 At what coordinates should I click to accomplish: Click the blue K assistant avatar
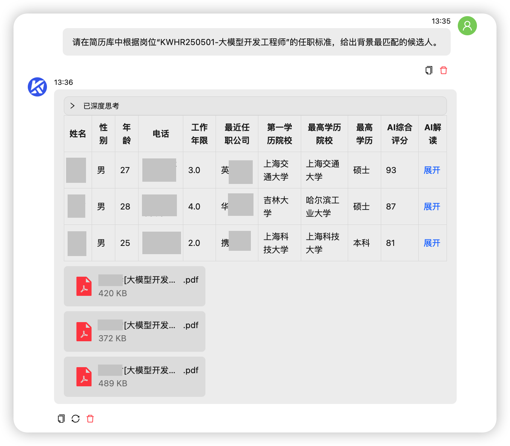pos(37,87)
